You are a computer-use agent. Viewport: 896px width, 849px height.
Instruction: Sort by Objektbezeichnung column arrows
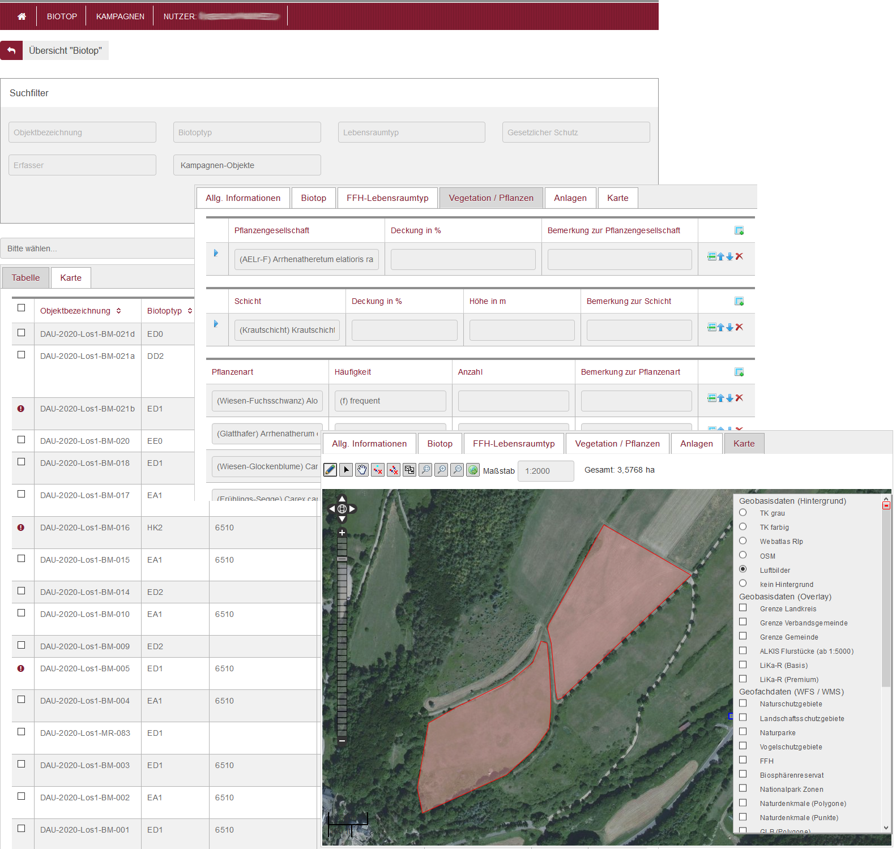click(118, 311)
